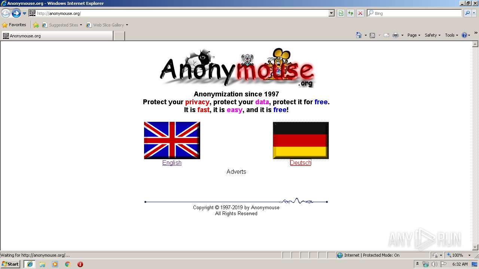Show hidden system tray icons
The width and height of the screenshot is (479, 269).
tap(418, 264)
